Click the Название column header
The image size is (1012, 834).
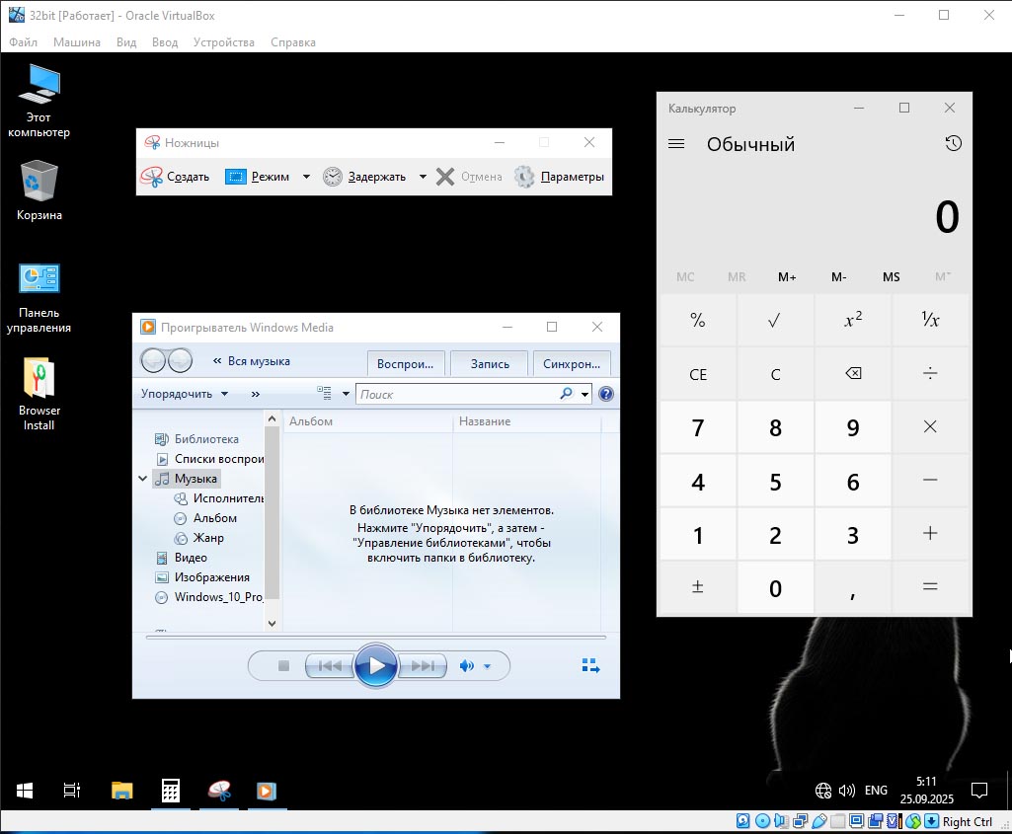click(526, 421)
